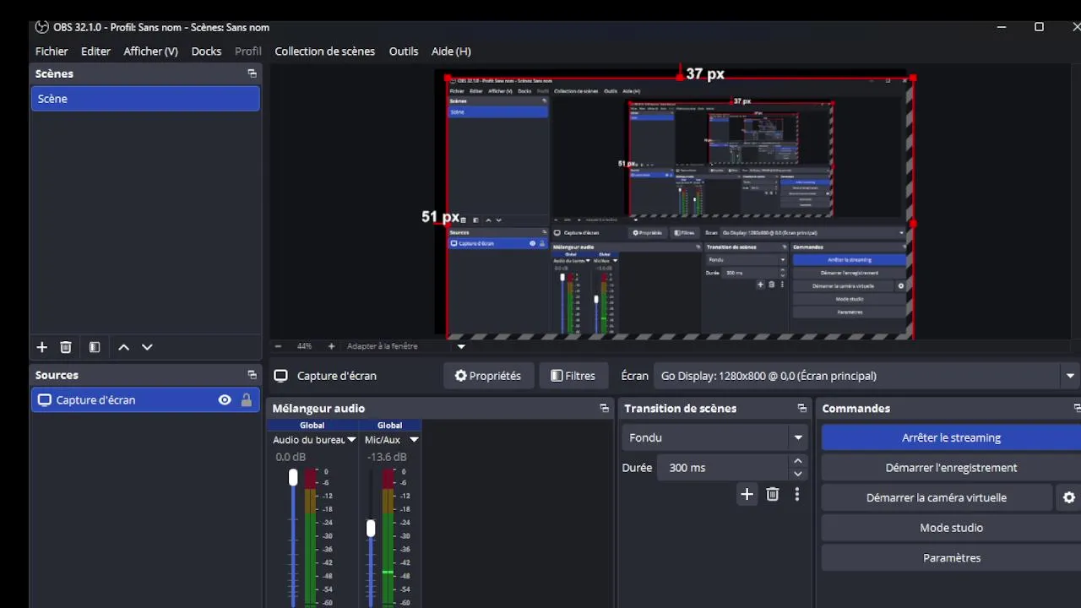Click the Propriétés button

coord(488,376)
